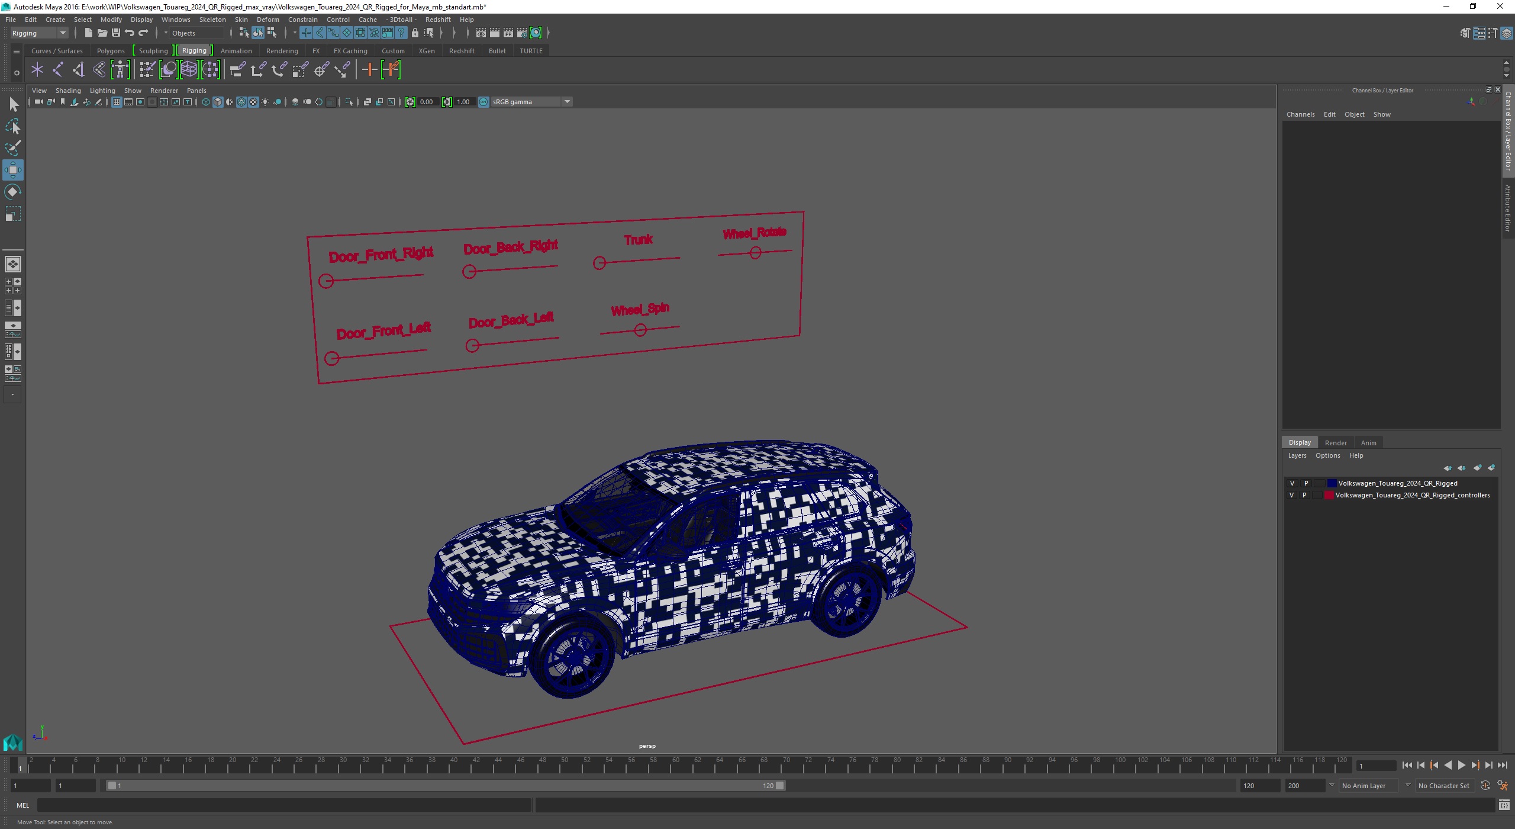The image size is (1515, 829).
Task: Toggle wireframe on shaded viewport button
Action: pos(241,102)
